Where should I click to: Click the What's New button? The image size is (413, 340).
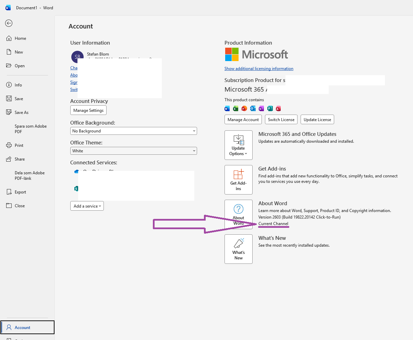click(239, 249)
